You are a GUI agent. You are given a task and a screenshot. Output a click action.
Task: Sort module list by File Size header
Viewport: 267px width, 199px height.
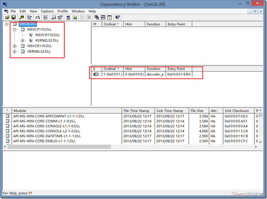(x=199, y=111)
